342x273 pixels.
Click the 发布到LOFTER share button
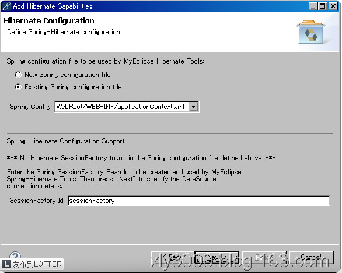coord(32,264)
